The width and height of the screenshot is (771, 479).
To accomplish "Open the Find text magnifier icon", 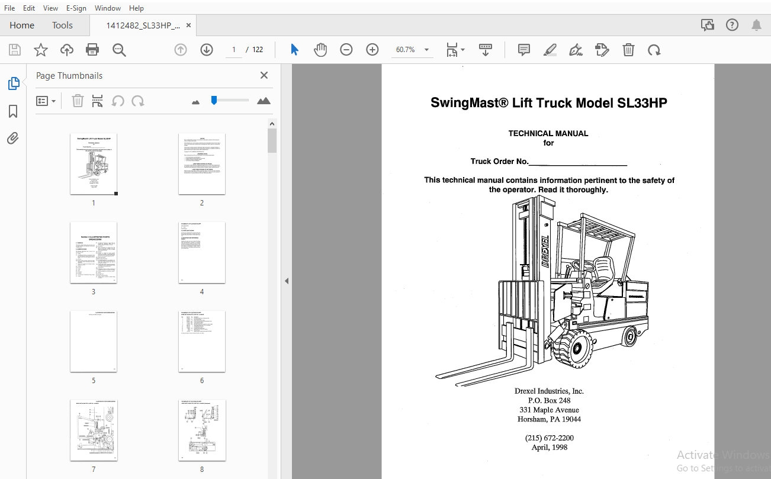I will [119, 50].
